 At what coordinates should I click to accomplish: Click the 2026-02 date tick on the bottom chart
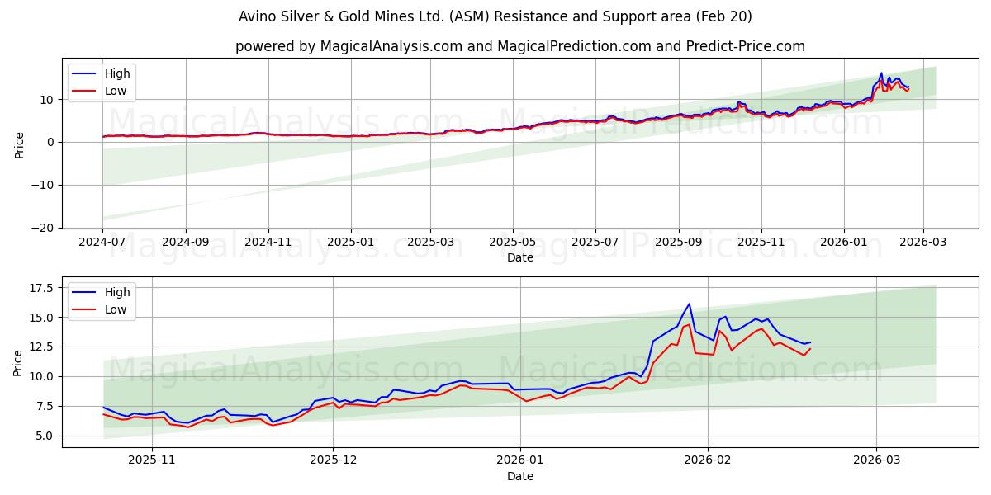(x=709, y=462)
